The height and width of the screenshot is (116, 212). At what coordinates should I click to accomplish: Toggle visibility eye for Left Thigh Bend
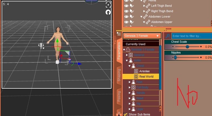(126, 6)
